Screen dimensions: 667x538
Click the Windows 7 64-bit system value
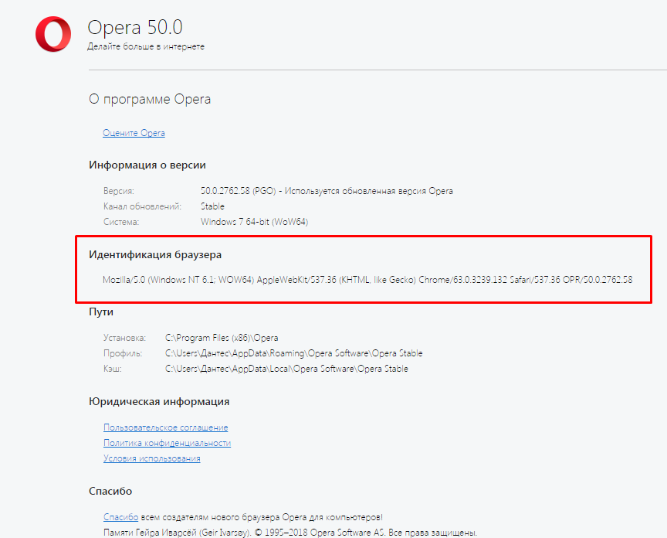(x=254, y=222)
